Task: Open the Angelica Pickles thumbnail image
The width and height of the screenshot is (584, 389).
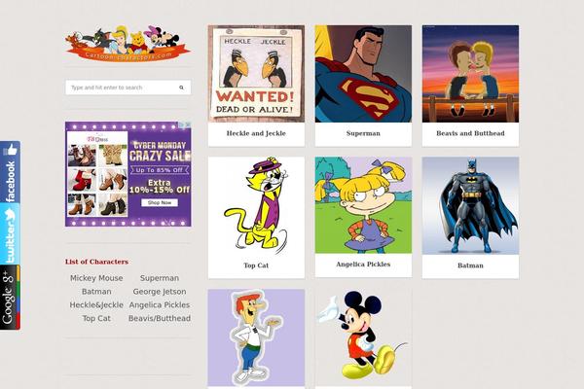Action: [363, 205]
